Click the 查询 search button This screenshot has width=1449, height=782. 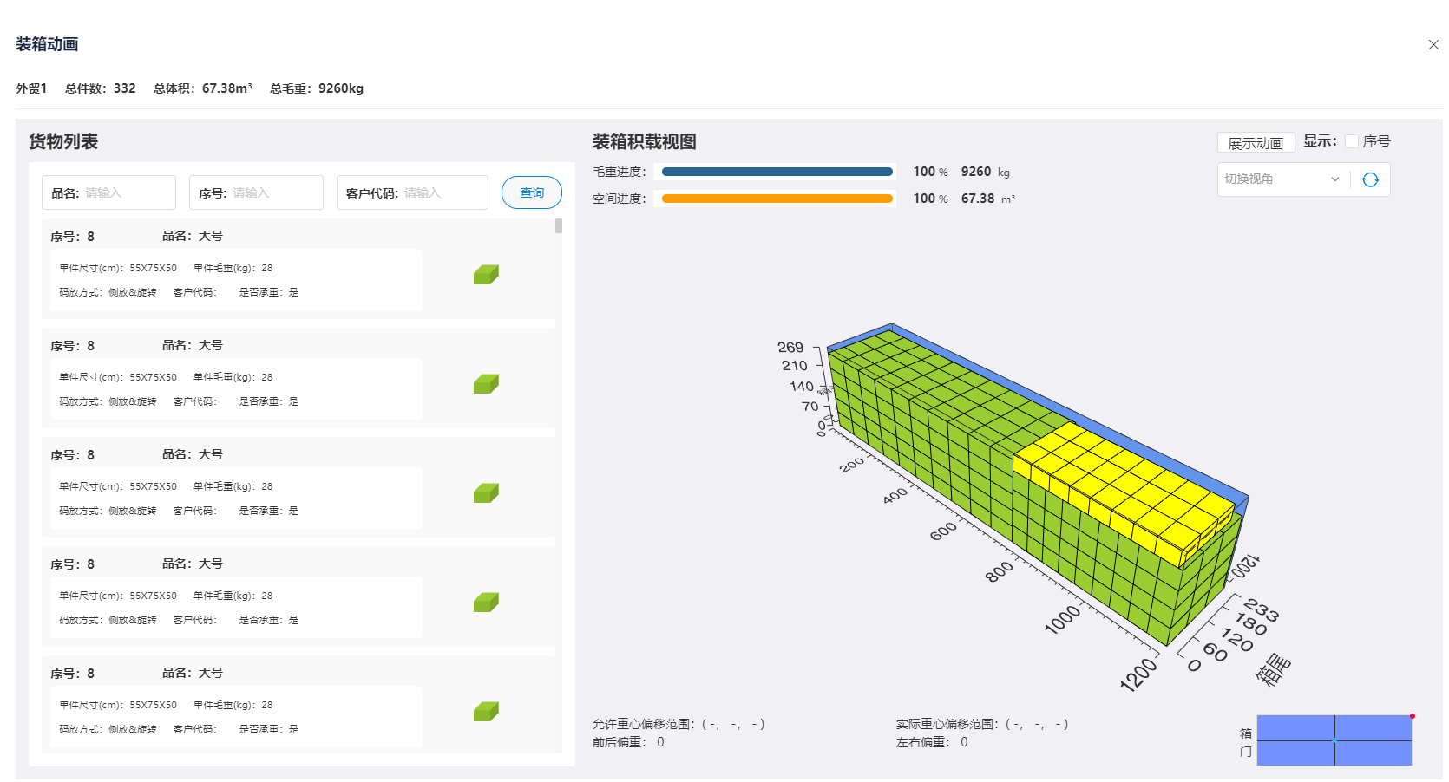[531, 192]
